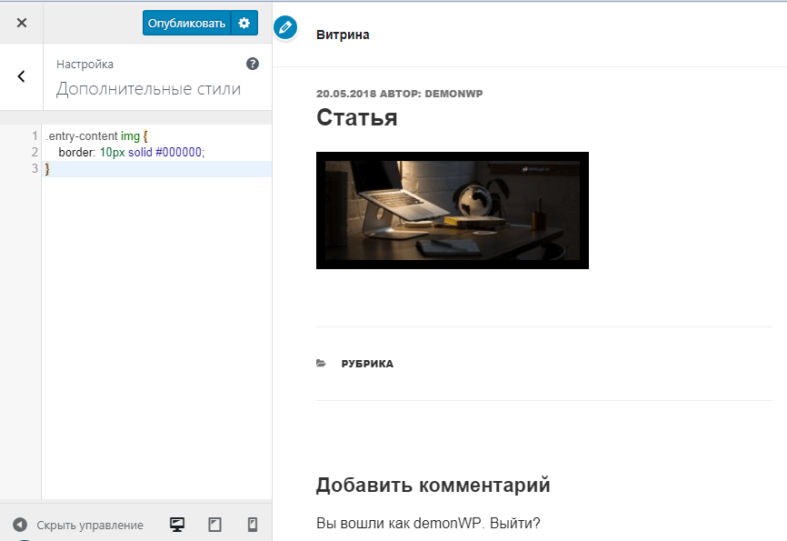Switch to desktop preview icon
The height and width of the screenshot is (541, 787).
[176, 525]
